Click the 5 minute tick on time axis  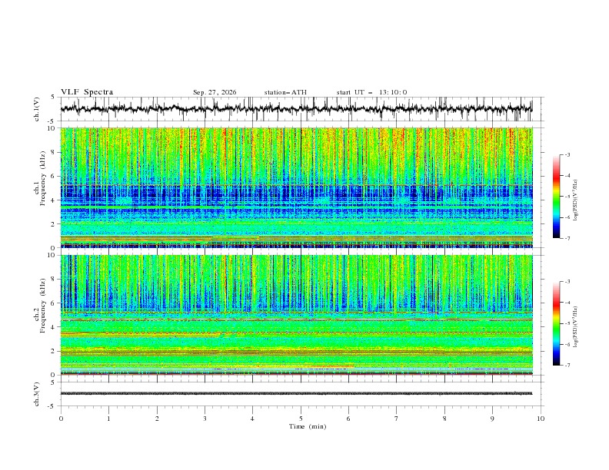[x=301, y=419]
